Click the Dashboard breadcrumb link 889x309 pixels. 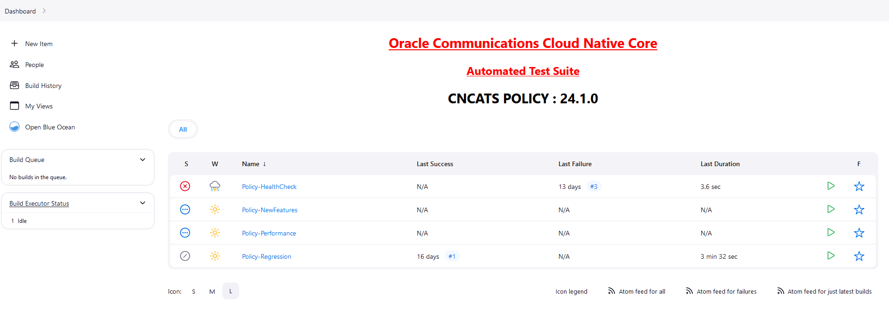click(20, 11)
